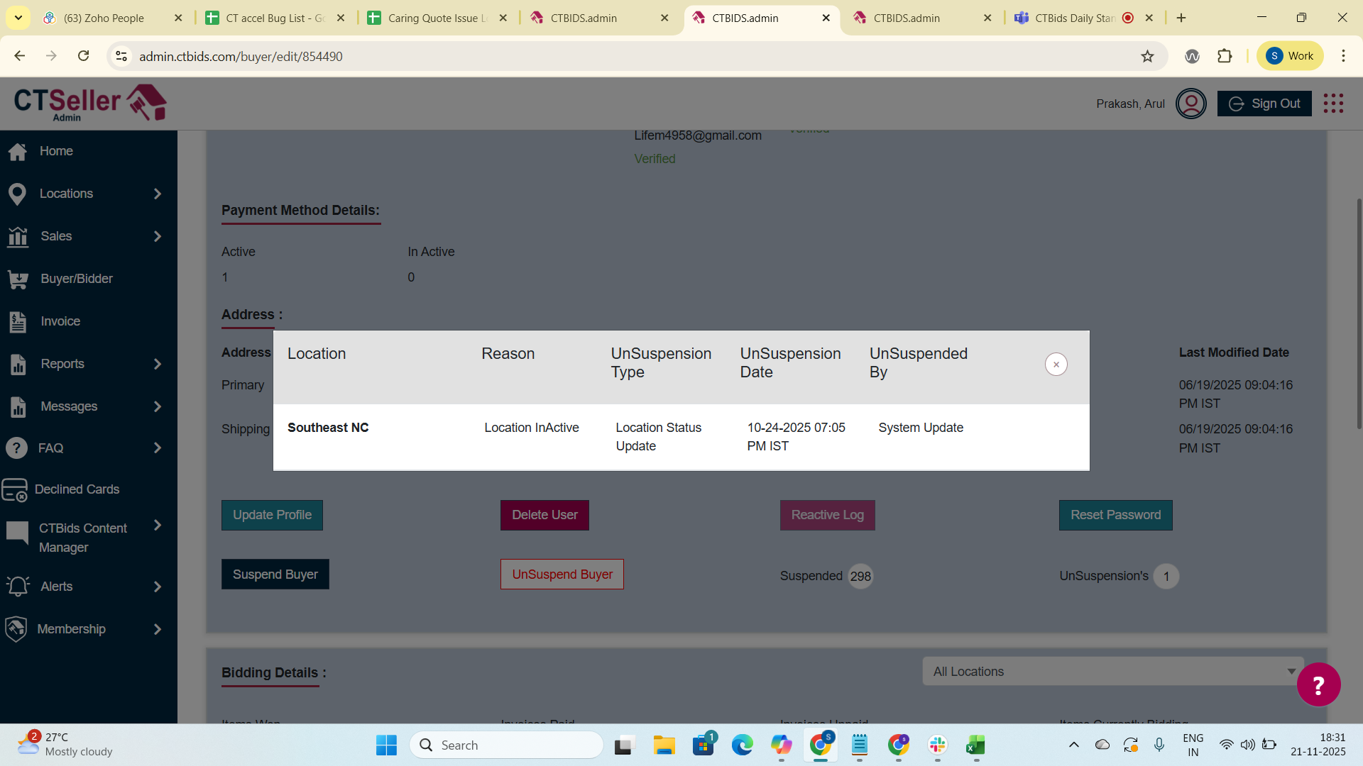Switch to the CT accel Bug List tab

[274, 18]
